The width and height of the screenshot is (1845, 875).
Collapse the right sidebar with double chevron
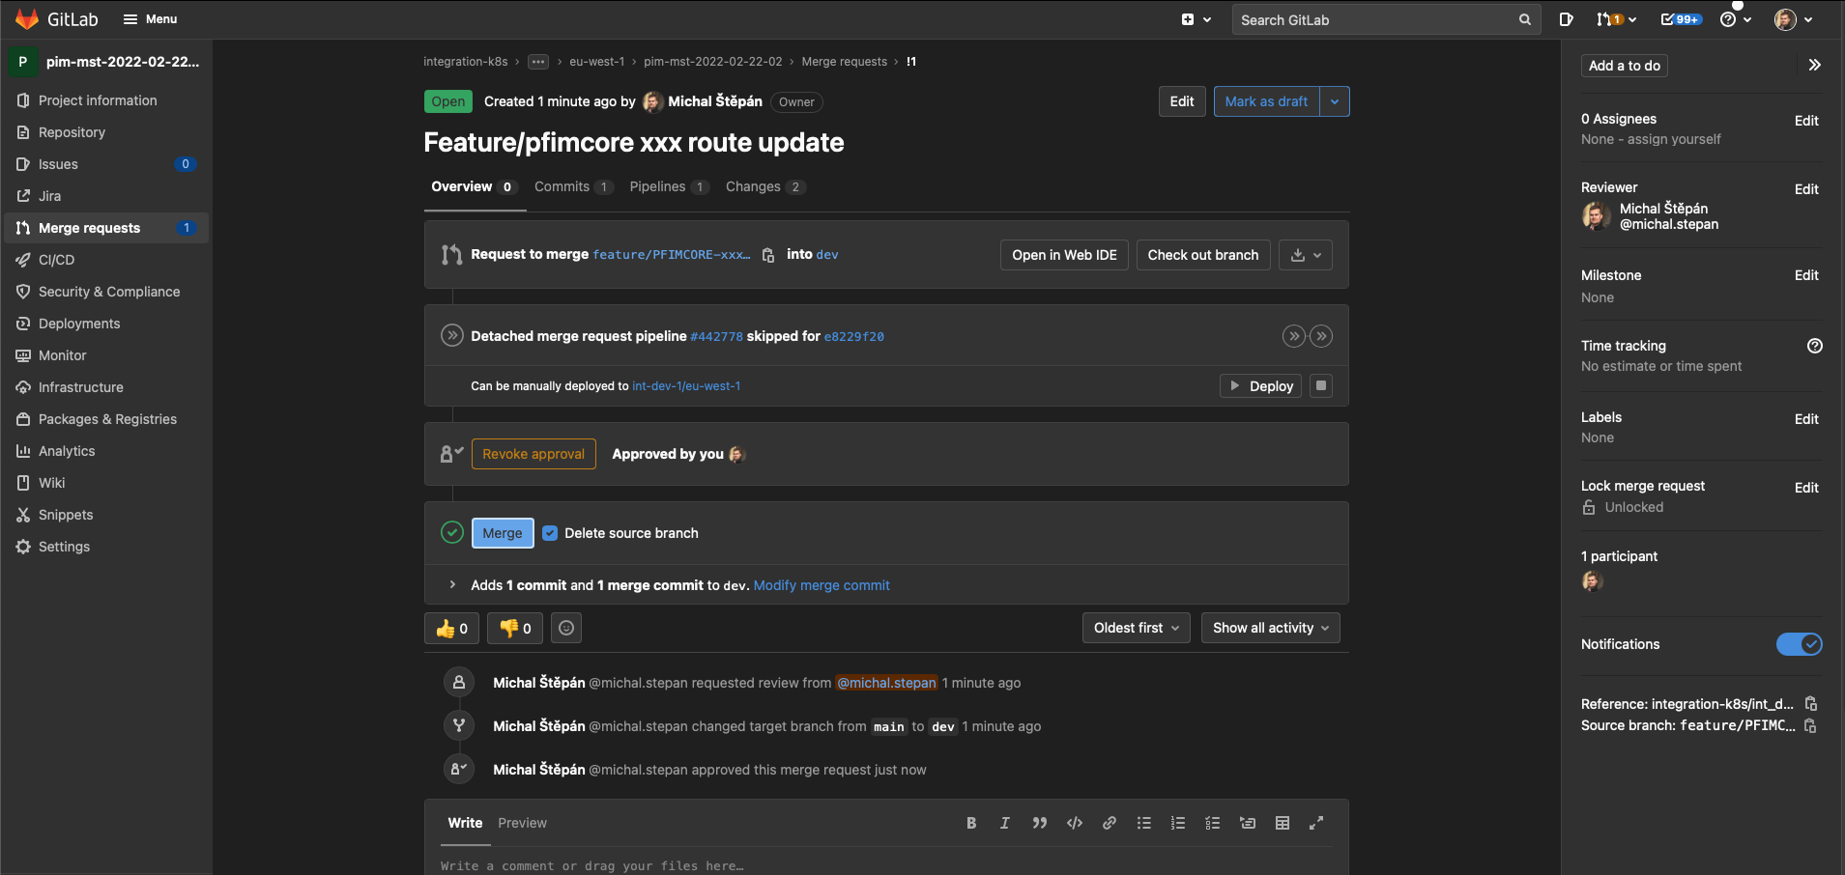tap(1815, 65)
